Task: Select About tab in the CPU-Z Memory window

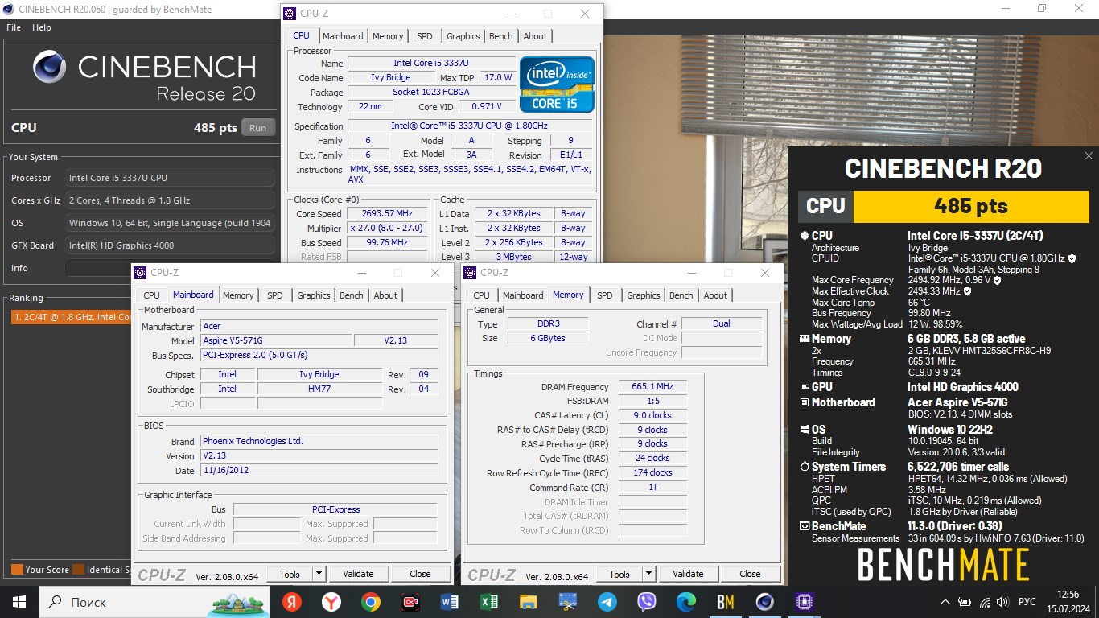Action: 715,295
